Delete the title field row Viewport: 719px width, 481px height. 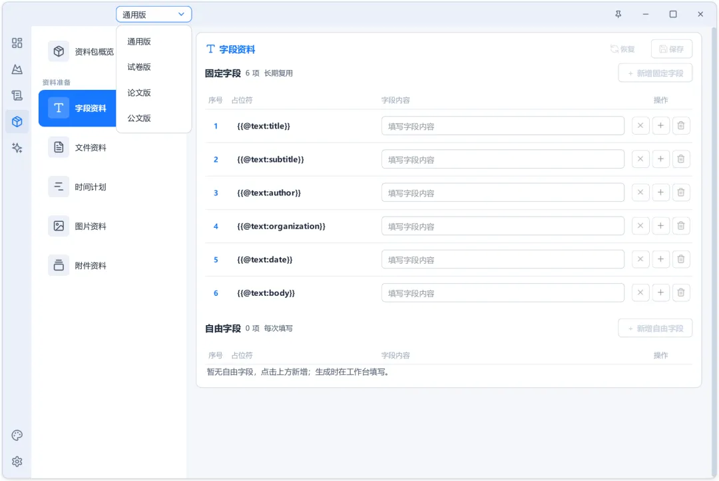click(x=681, y=125)
